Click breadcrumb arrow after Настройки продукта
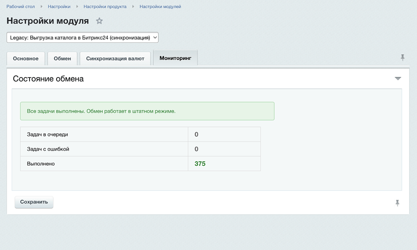Screen dimensions: 417x250 pos(133,7)
